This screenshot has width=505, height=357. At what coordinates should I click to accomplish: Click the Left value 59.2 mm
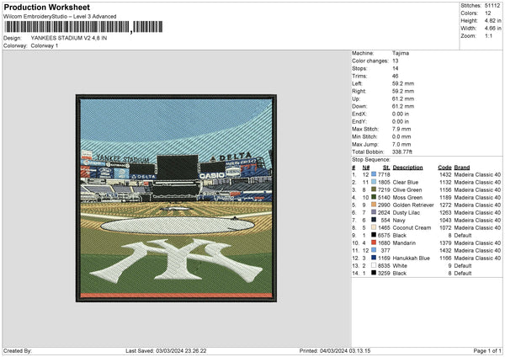[403, 83]
